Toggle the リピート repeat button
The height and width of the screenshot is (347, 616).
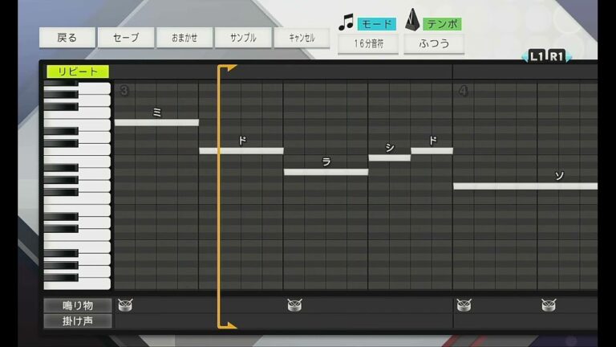(78, 71)
